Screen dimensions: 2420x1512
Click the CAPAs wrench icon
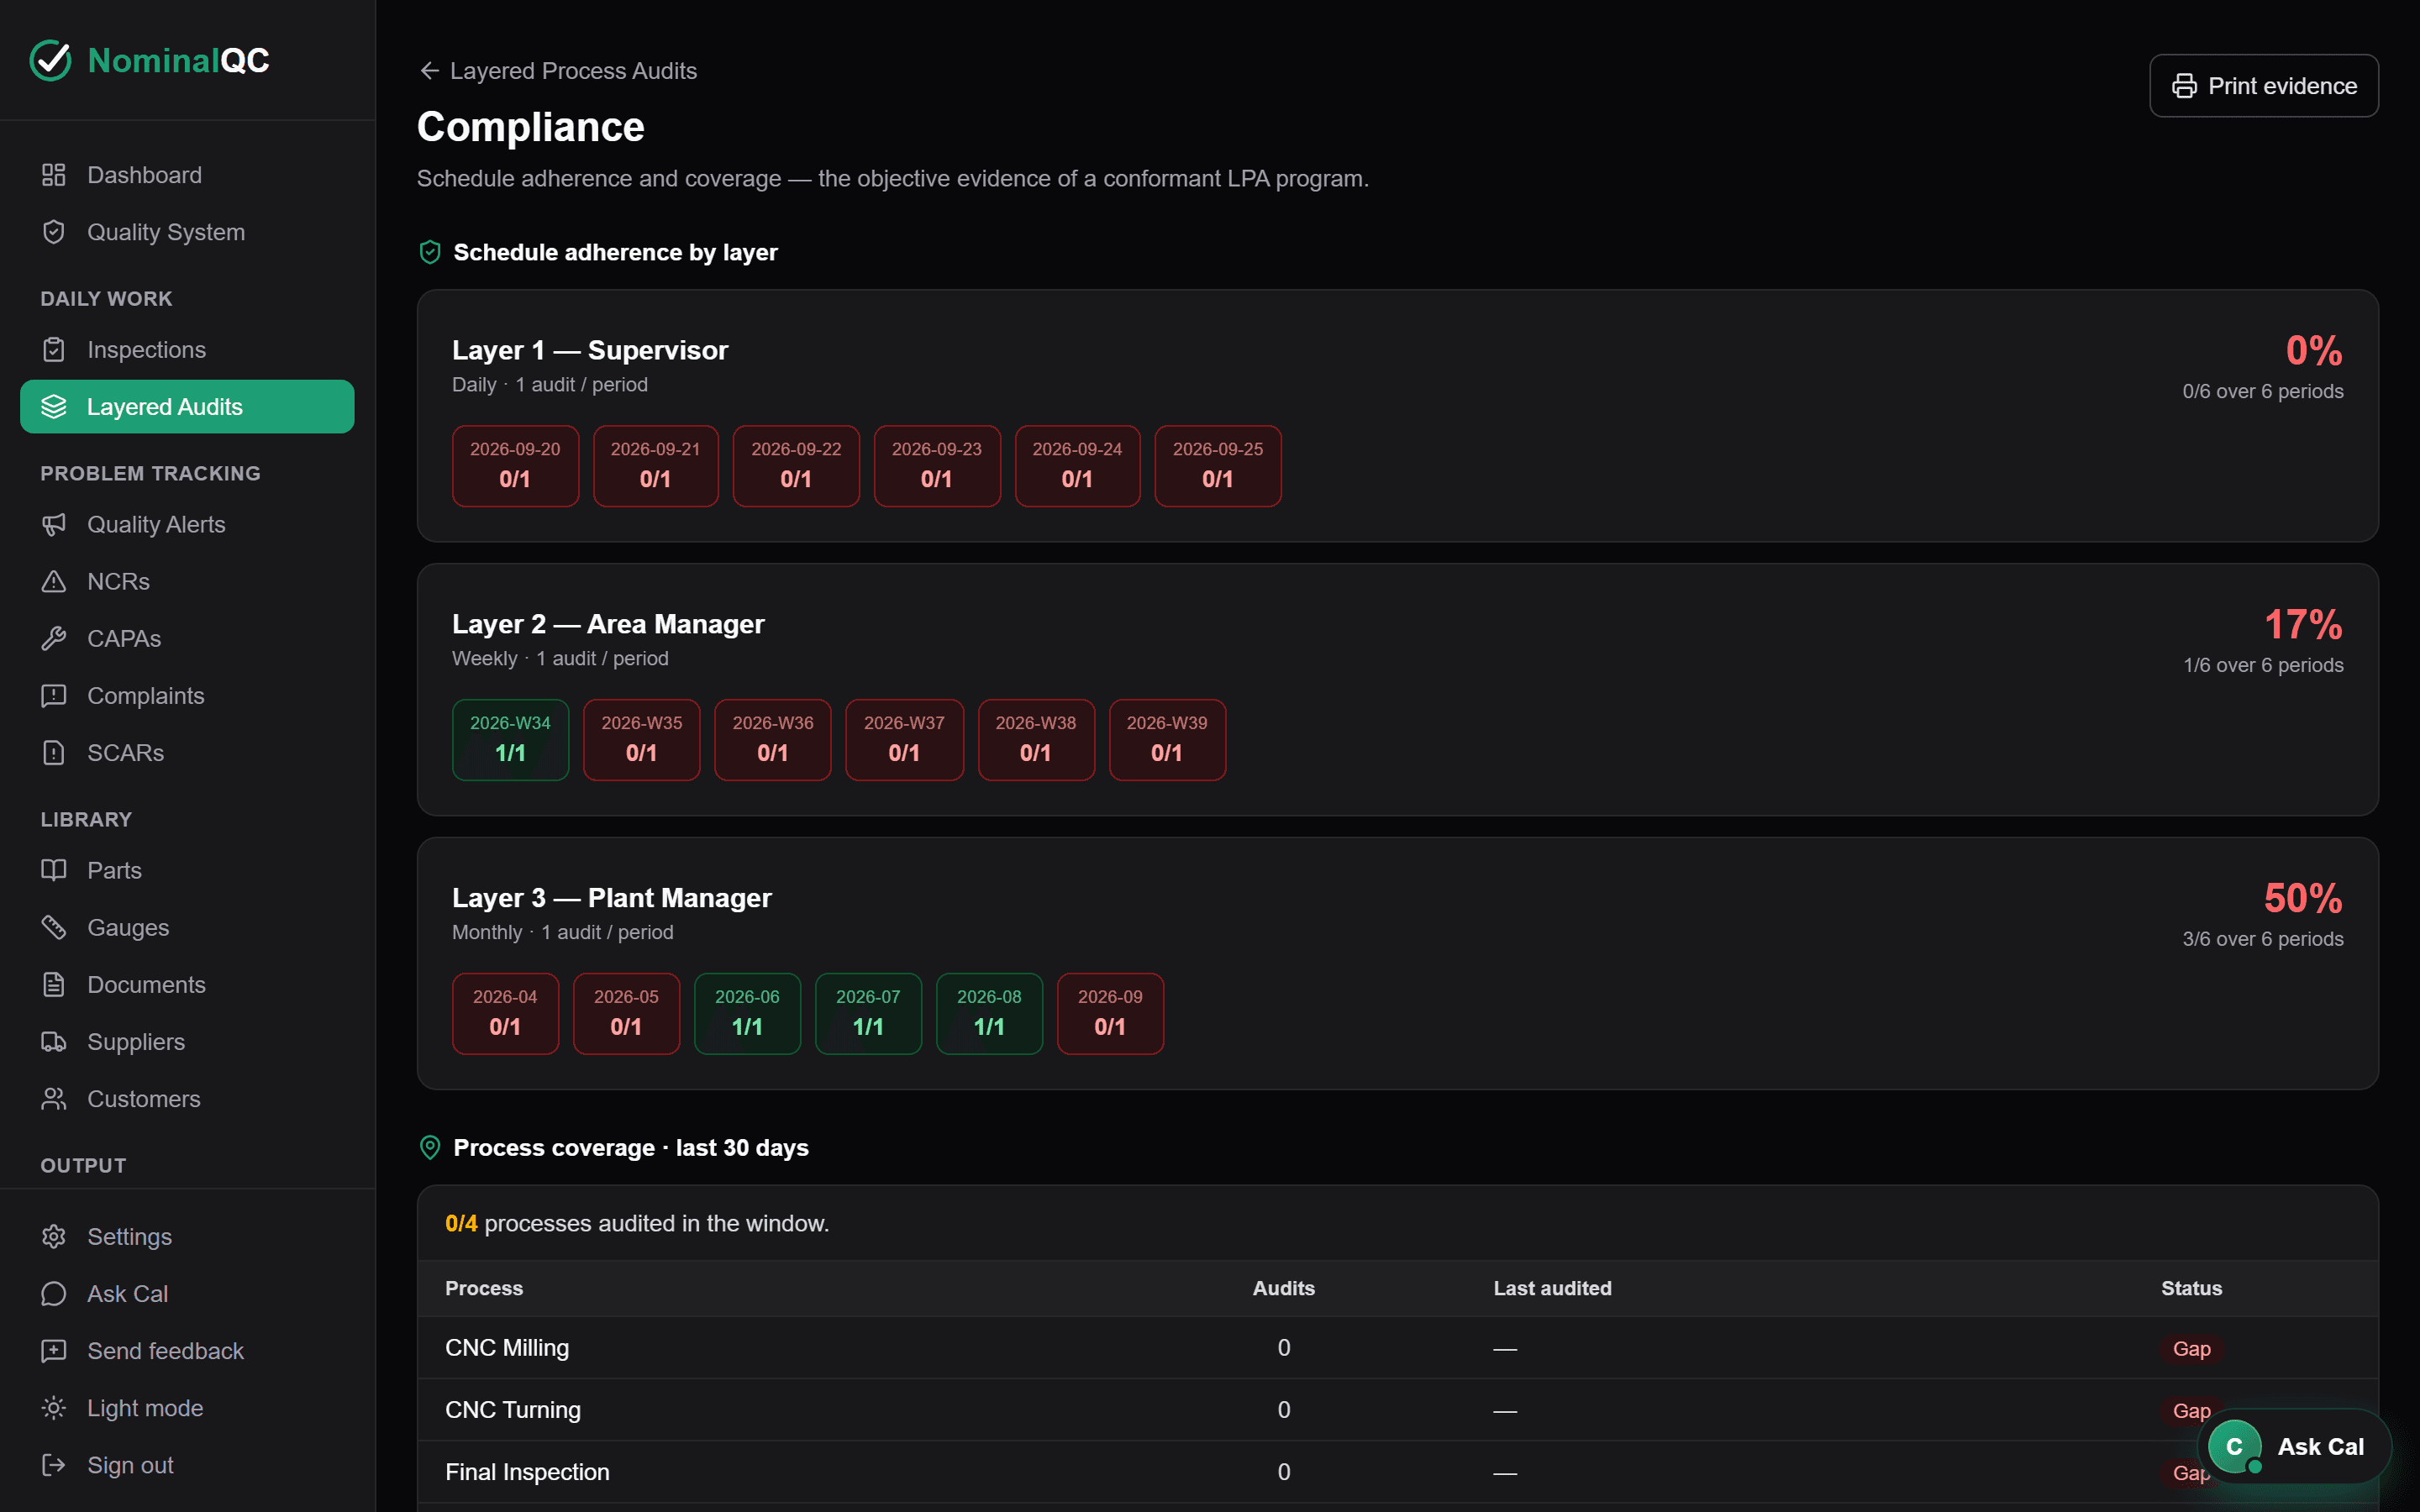[54, 639]
